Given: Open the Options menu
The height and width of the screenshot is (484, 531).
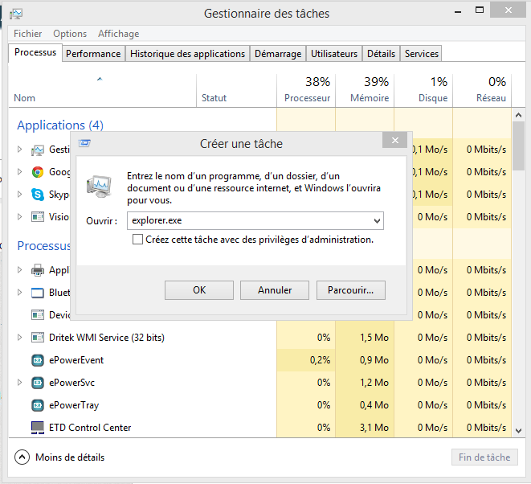Looking at the screenshot, I should [70, 34].
